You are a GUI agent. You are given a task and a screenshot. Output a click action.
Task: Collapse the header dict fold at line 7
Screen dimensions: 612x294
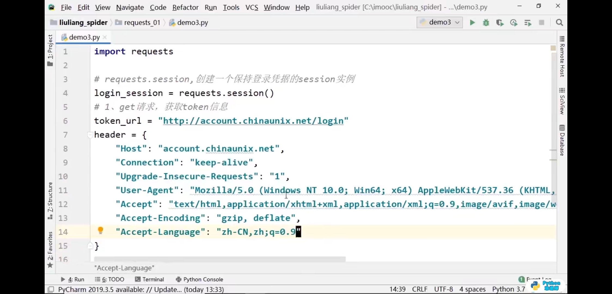click(90, 134)
